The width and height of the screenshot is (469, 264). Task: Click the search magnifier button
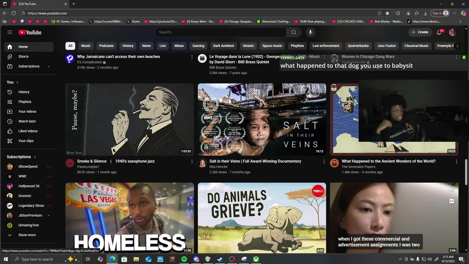293,32
